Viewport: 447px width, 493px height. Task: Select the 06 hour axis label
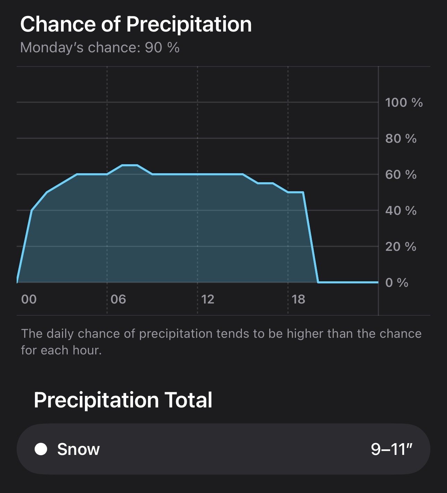point(119,299)
